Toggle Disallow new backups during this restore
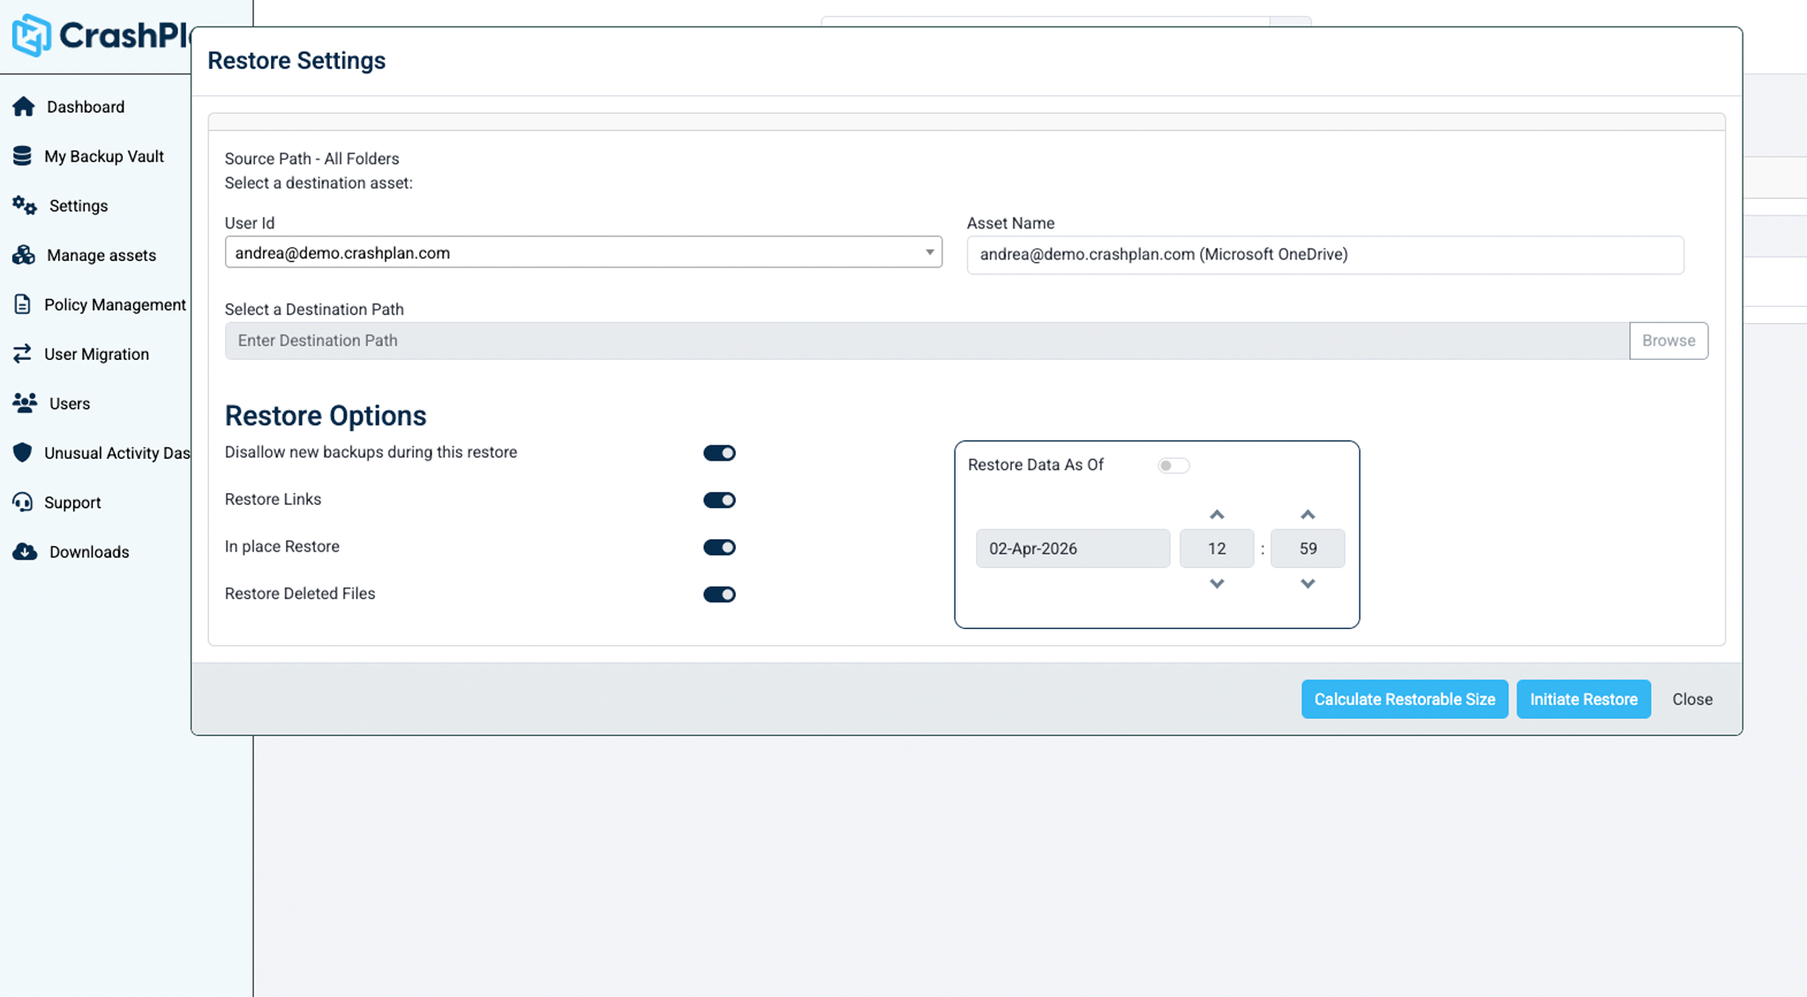1807x997 pixels. [719, 453]
